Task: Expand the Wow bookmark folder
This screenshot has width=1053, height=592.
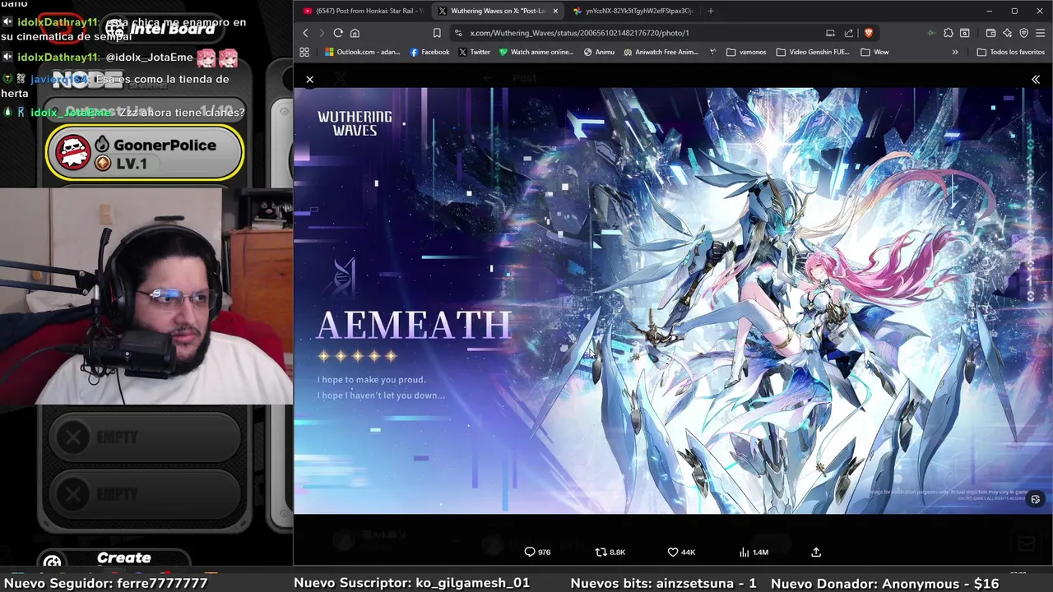Action: (x=874, y=52)
